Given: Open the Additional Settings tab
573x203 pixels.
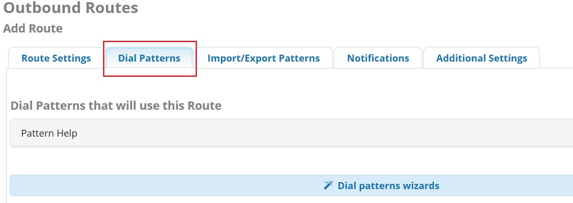Looking at the screenshot, I should point(482,58).
